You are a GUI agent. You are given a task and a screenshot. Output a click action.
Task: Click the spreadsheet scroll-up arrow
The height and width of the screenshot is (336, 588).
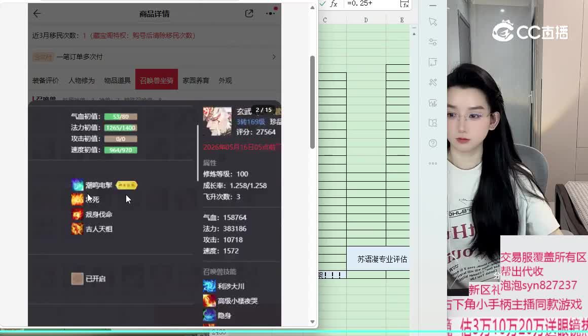tap(414, 34)
